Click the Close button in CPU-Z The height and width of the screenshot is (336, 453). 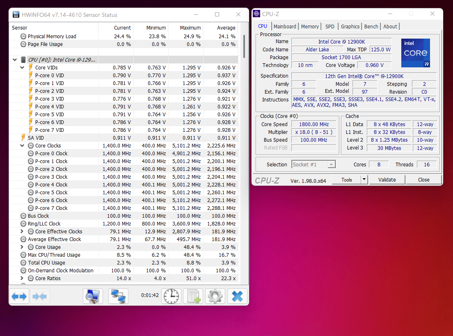coord(423,180)
